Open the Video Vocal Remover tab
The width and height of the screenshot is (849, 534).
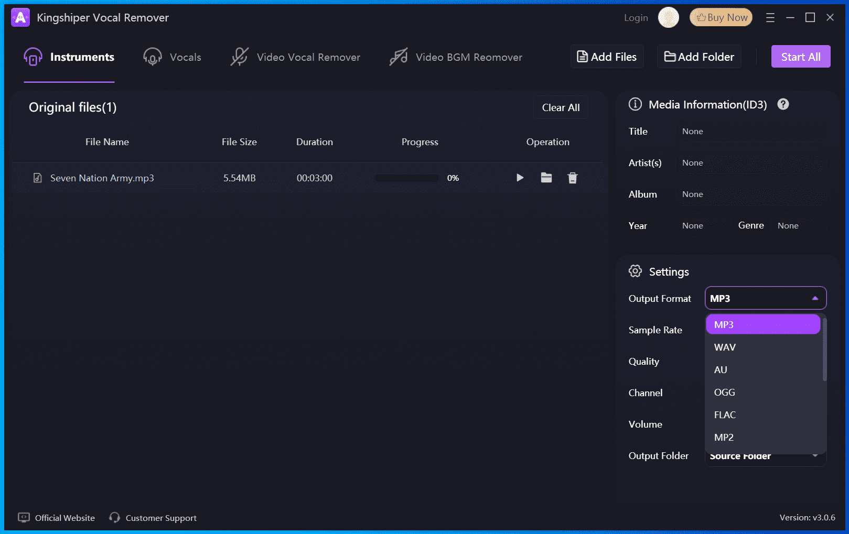(x=295, y=57)
